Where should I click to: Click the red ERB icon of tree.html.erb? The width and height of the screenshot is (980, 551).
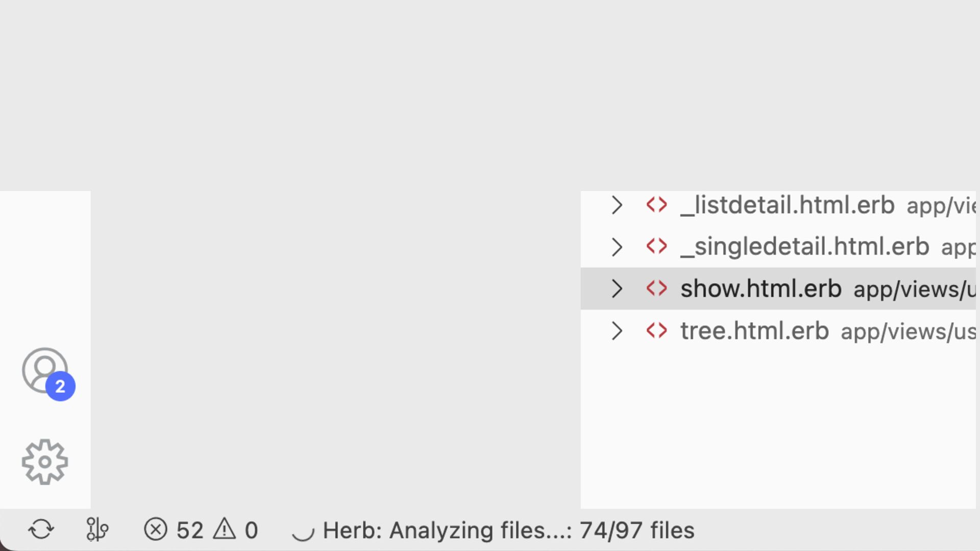[x=656, y=331]
